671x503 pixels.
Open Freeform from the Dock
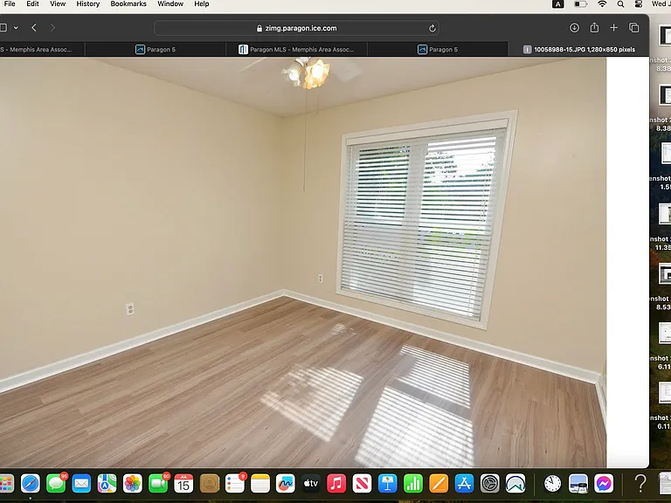286,484
